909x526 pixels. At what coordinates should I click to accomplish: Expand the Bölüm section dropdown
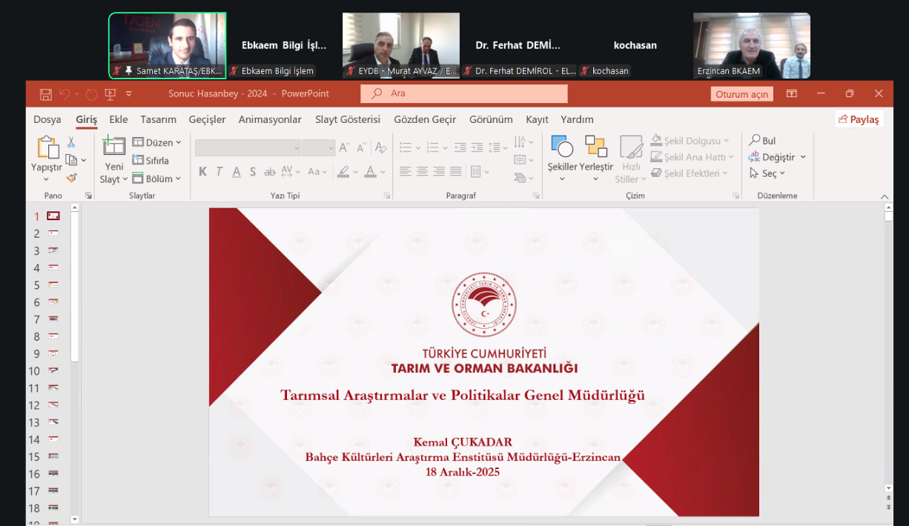coord(179,179)
